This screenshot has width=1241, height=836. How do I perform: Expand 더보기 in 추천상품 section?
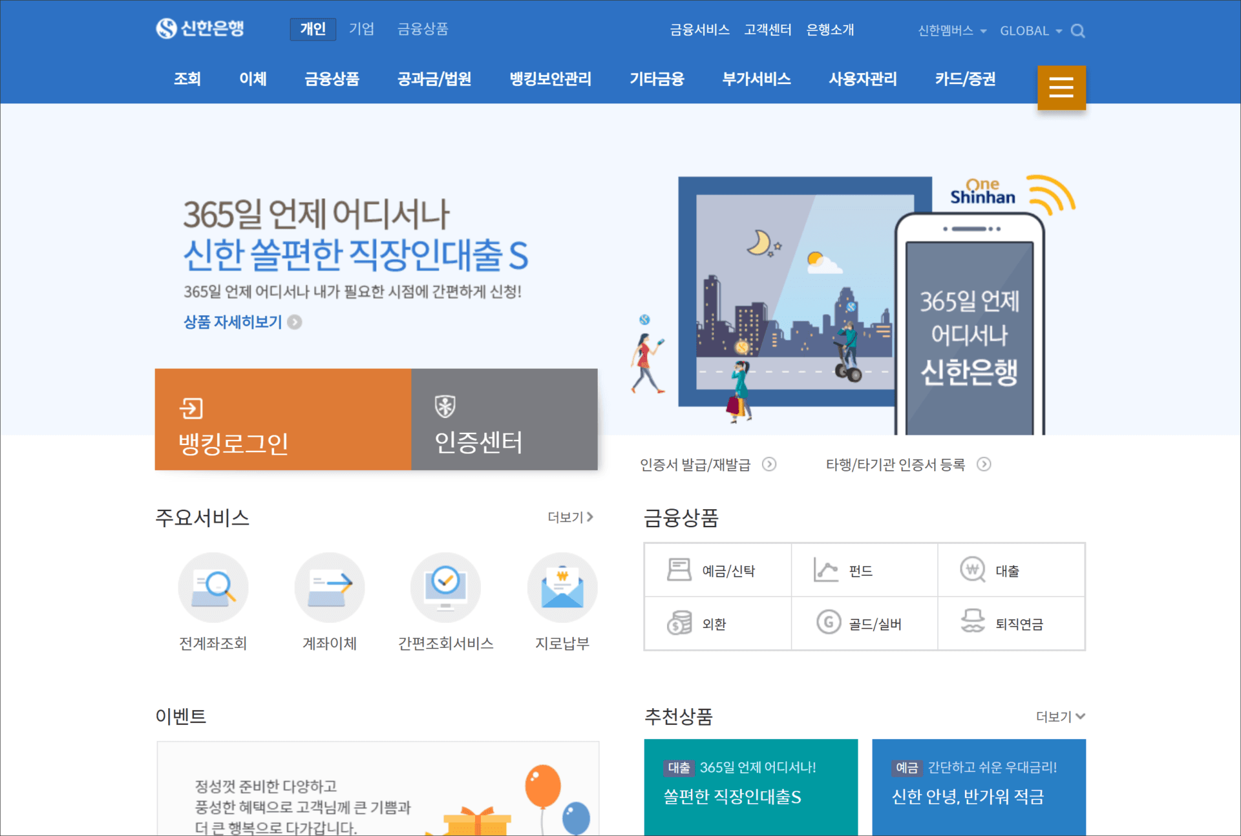point(1061,716)
